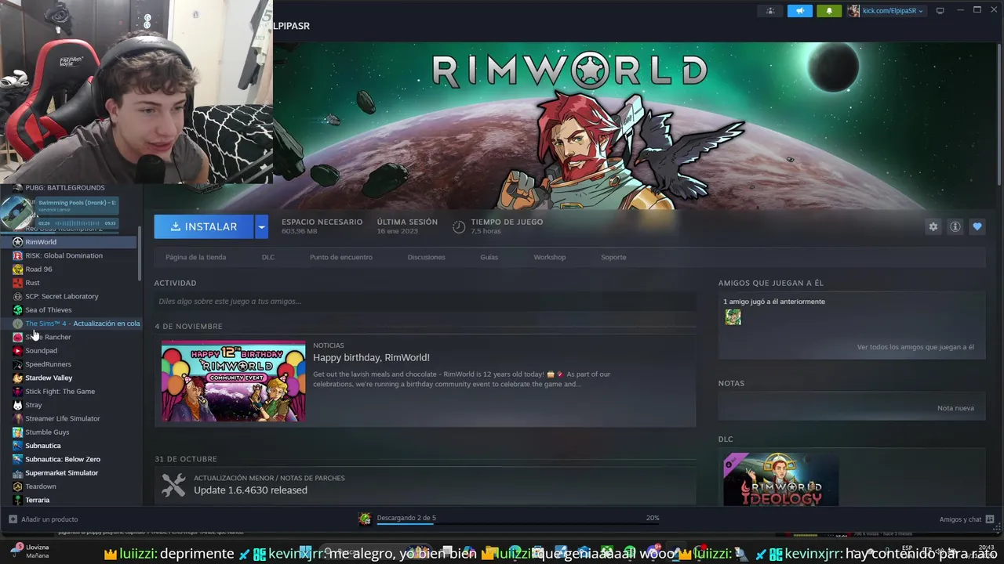
Task: Click the SpeedRunners game icon
Action: 17,364
